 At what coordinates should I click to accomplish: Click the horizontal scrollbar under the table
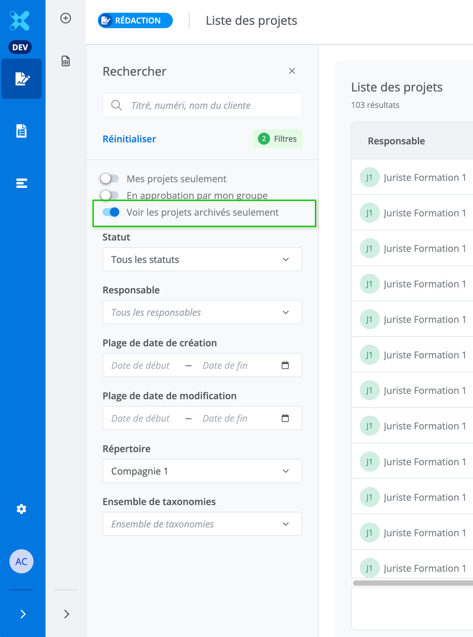(x=412, y=583)
